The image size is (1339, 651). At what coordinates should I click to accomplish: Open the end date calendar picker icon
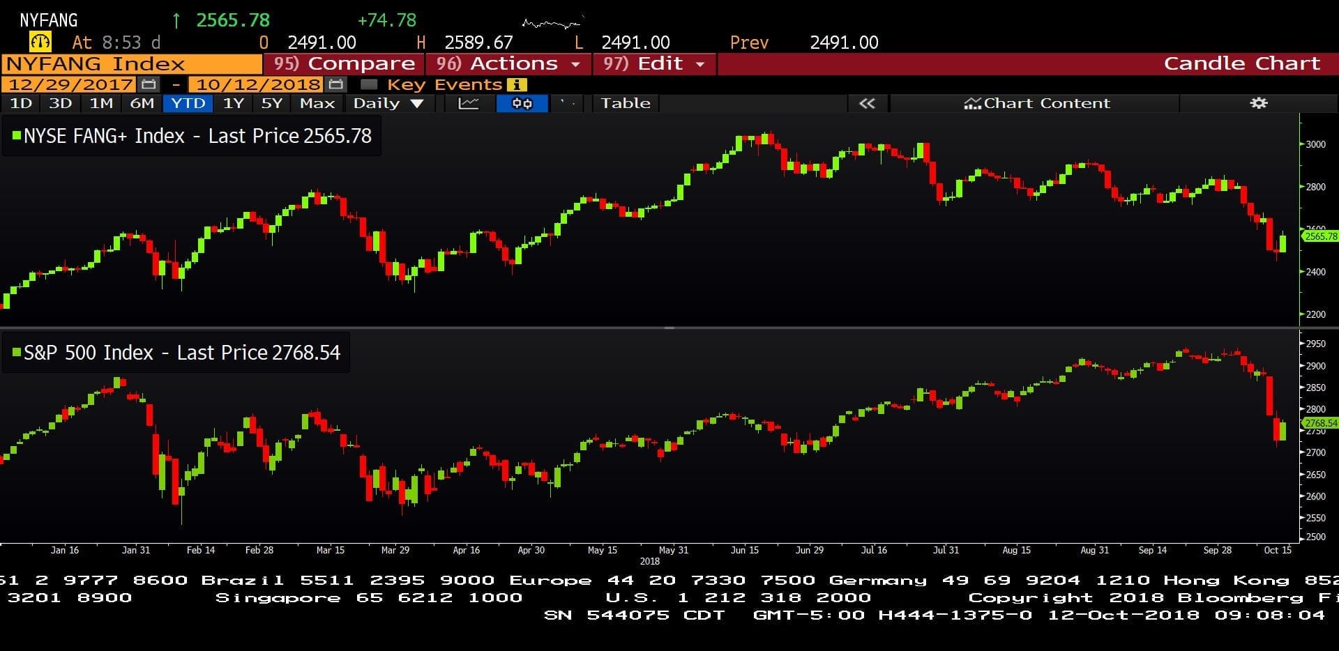(335, 84)
